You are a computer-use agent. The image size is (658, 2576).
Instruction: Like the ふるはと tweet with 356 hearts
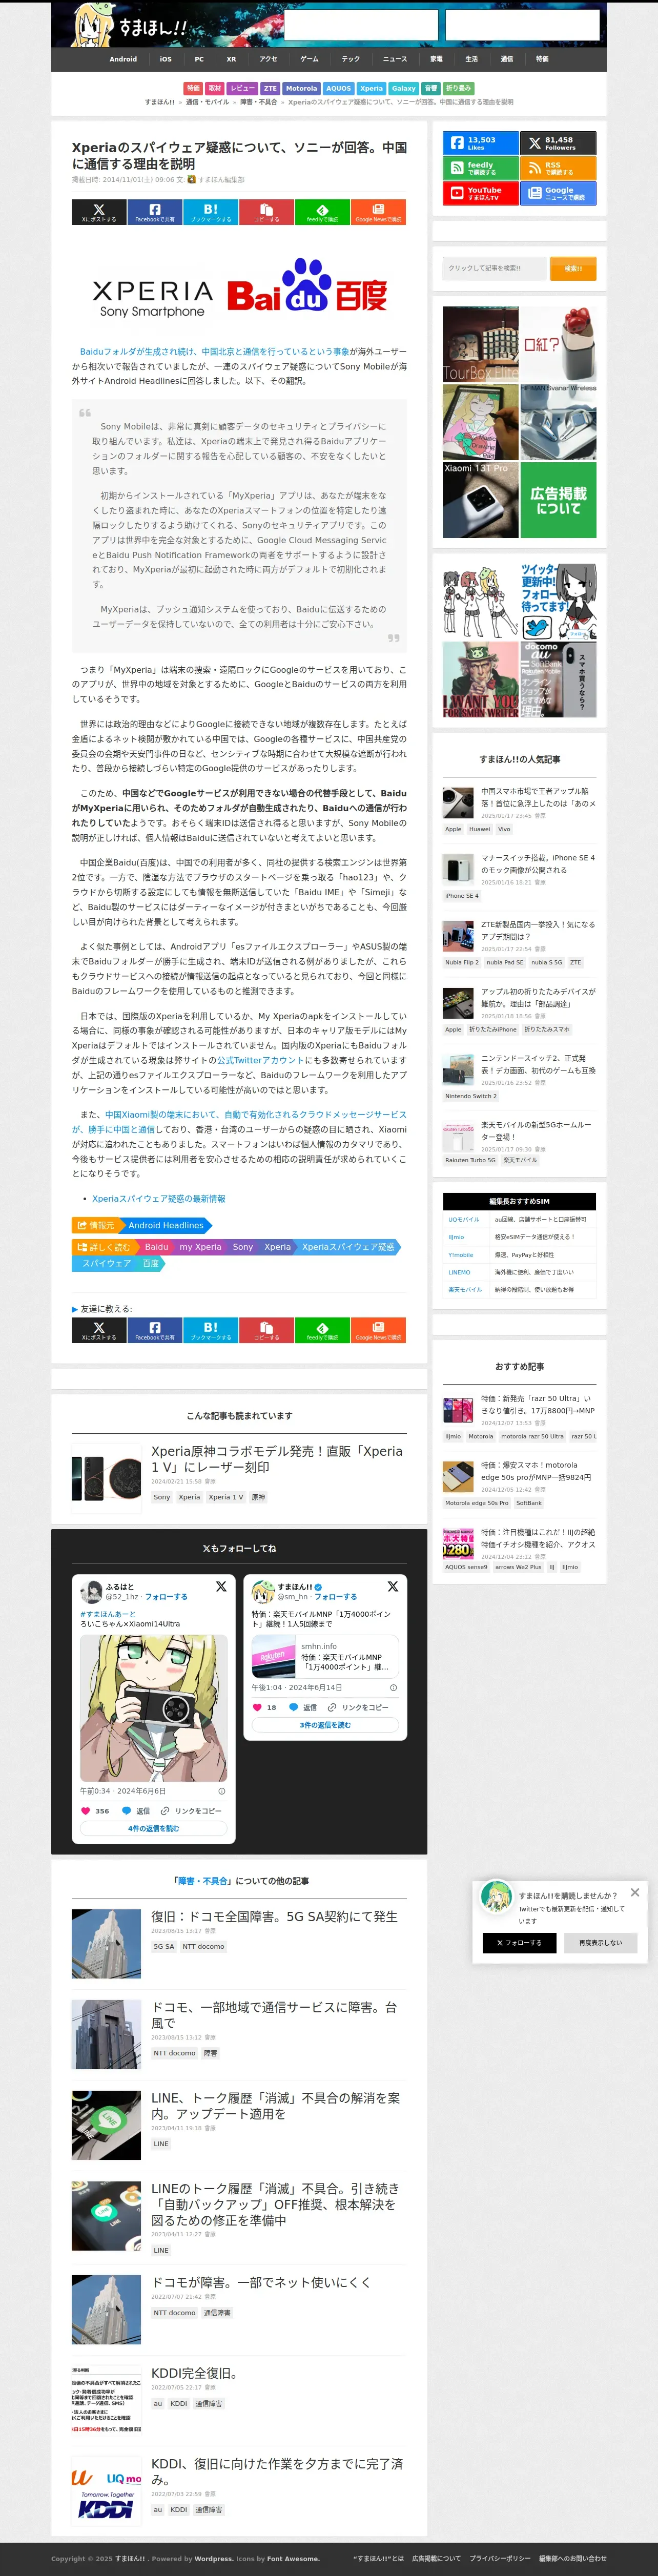[x=85, y=1811]
